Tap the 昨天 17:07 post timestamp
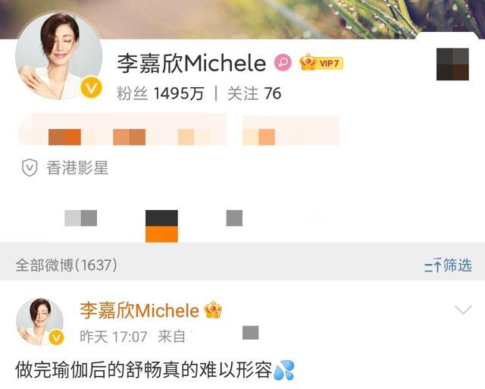The width and height of the screenshot is (485, 389). 114,337
